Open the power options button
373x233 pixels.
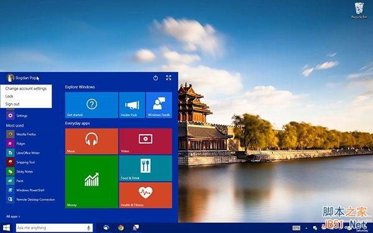click(x=155, y=78)
